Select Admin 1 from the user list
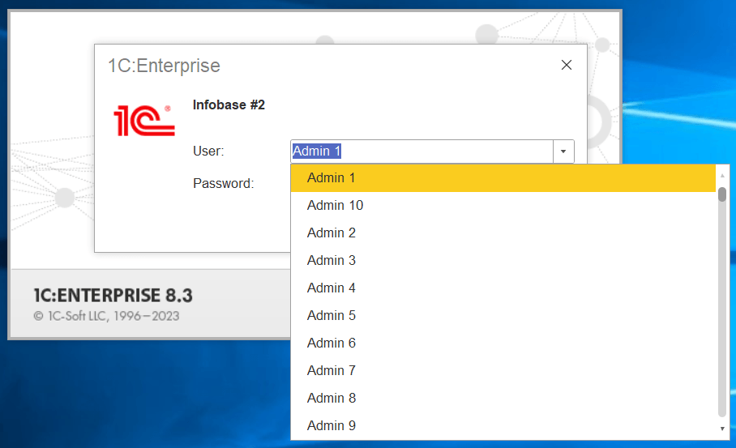Image resolution: width=736 pixels, height=448 pixels. point(332,178)
